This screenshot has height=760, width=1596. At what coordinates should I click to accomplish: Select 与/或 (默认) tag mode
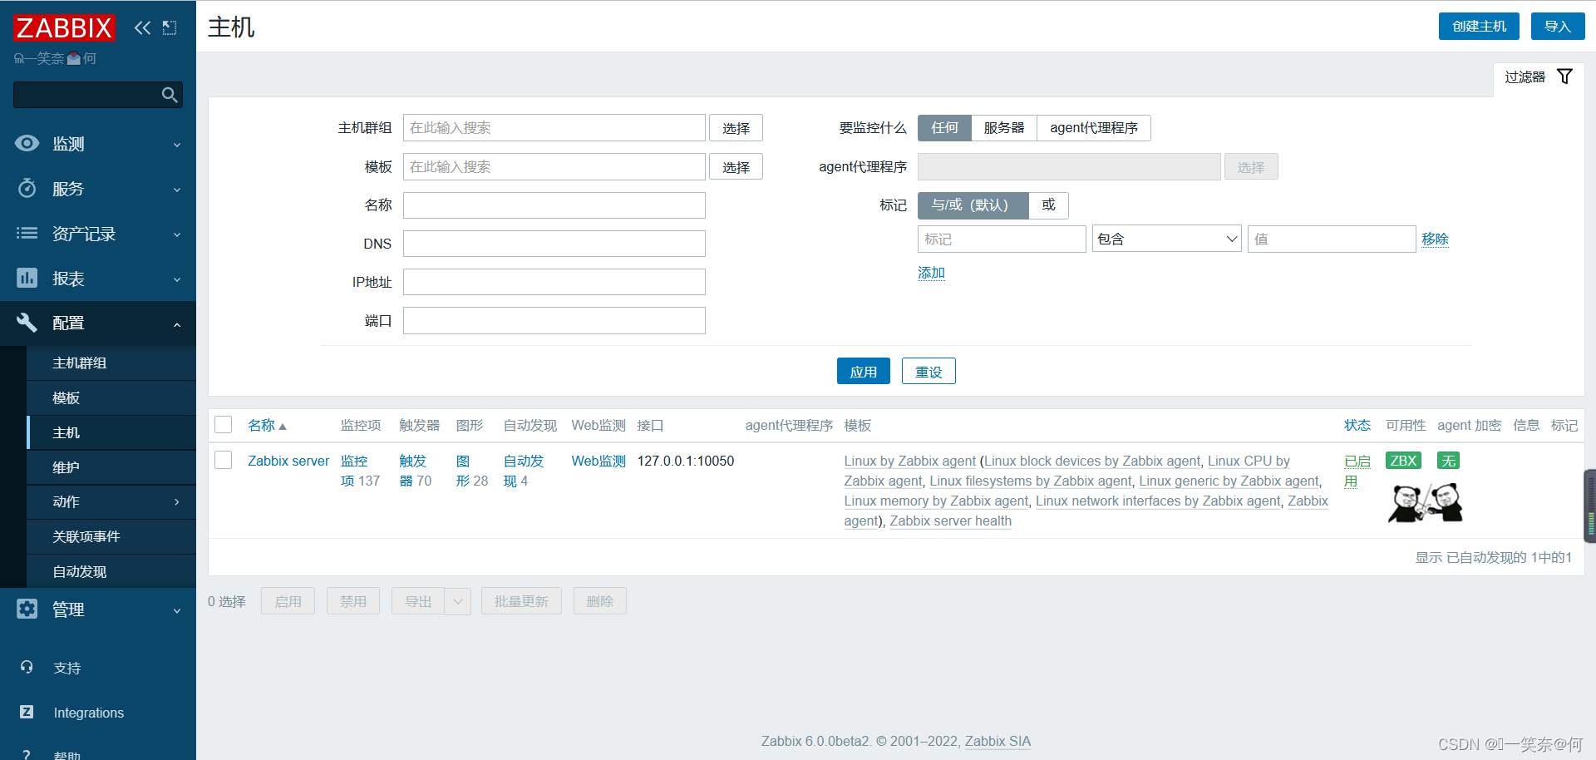point(973,205)
